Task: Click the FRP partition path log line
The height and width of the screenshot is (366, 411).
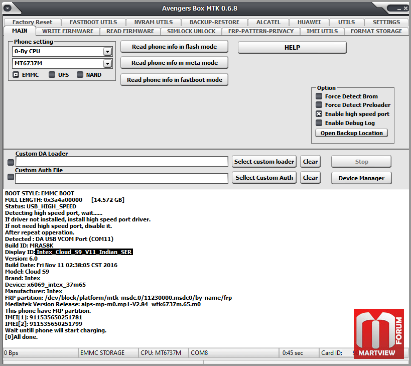Action: tap(118, 298)
